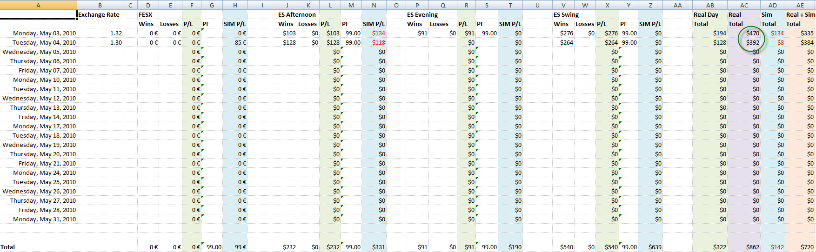816x252 pixels.
Task: Click the 'Real Day' heading cell
Action: pyautogui.click(x=710, y=14)
